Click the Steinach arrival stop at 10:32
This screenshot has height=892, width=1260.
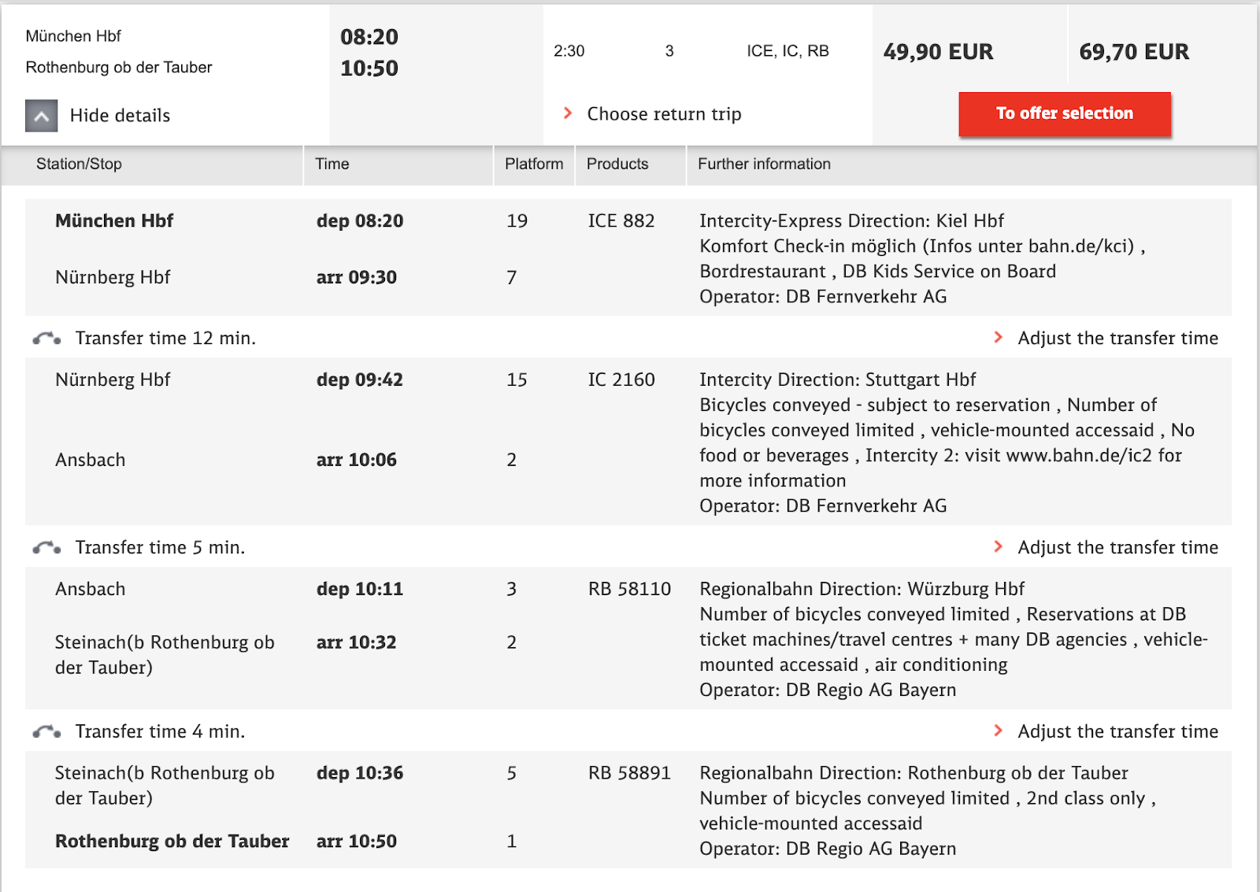click(165, 655)
